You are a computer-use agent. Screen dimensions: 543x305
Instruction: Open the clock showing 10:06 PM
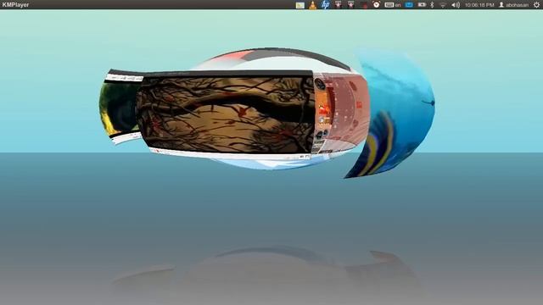tap(479, 5)
